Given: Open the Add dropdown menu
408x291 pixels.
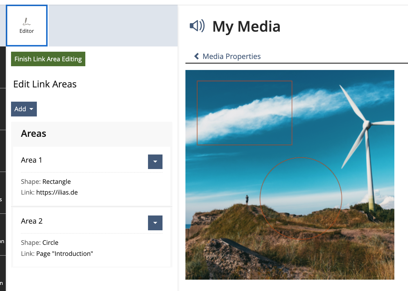Looking at the screenshot, I should click(x=24, y=109).
